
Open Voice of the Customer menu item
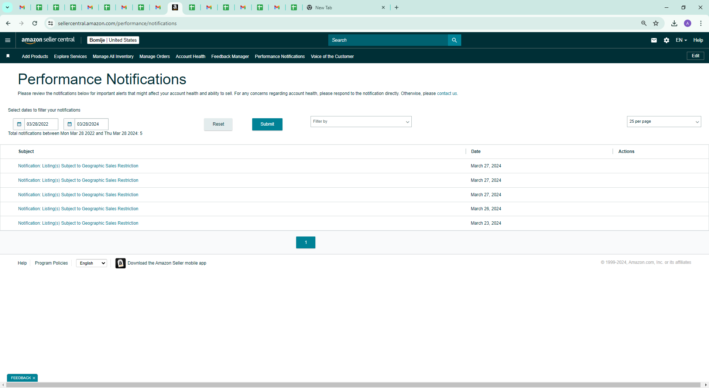332,57
